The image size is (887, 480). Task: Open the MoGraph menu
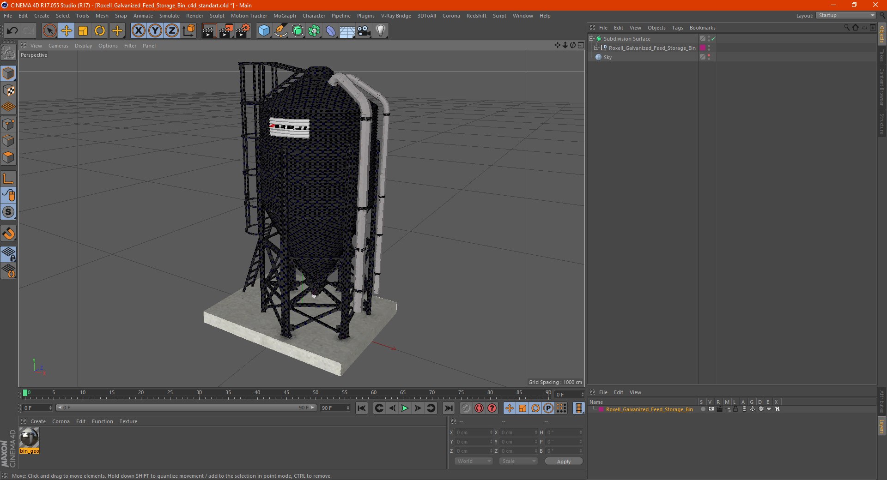point(285,16)
